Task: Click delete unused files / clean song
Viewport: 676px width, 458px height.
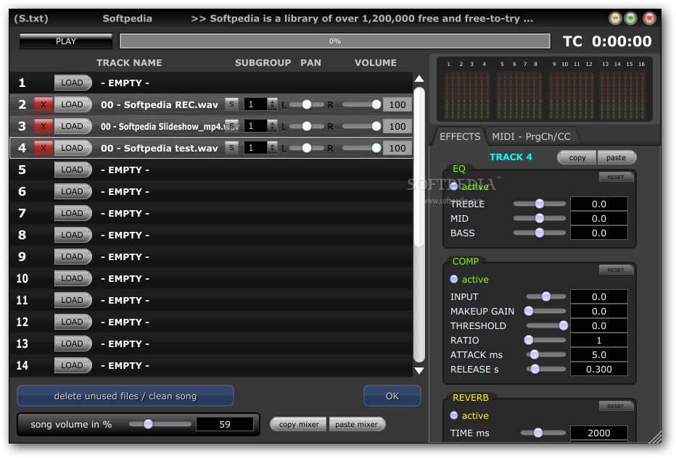Action: [125, 396]
